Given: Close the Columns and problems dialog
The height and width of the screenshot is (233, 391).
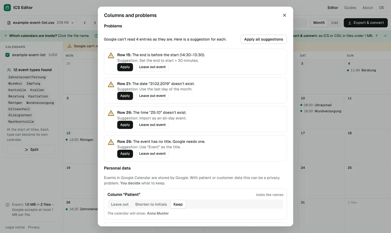Looking at the screenshot, I should pos(284,15).
